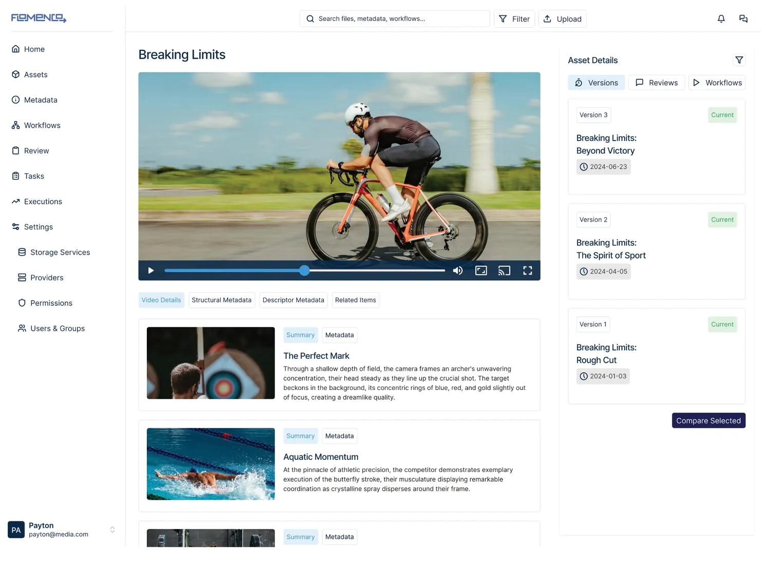Click 'Breaking Limits: The Spirit of Sport' title

coord(611,249)
